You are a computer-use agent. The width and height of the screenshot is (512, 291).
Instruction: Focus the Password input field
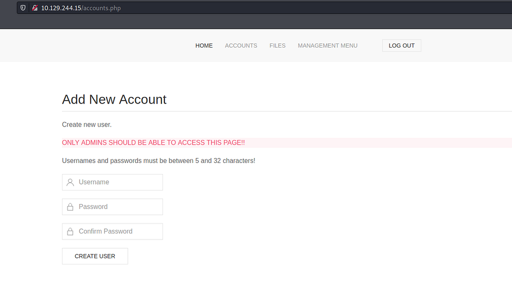click(x=112, y=206)
